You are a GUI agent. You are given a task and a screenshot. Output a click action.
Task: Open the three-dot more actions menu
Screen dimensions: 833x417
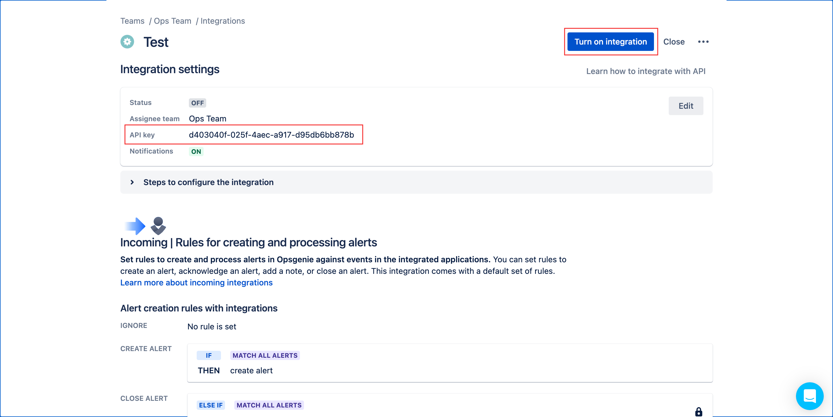[x=703, y=42]
